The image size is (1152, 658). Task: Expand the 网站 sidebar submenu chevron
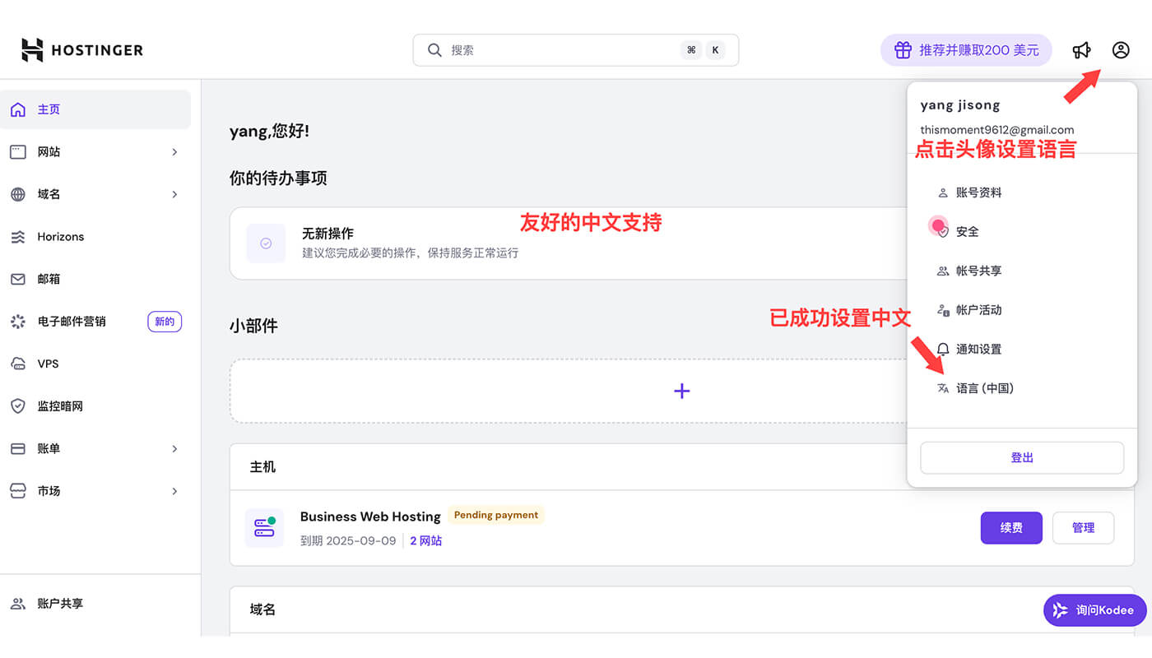(174, 152)
